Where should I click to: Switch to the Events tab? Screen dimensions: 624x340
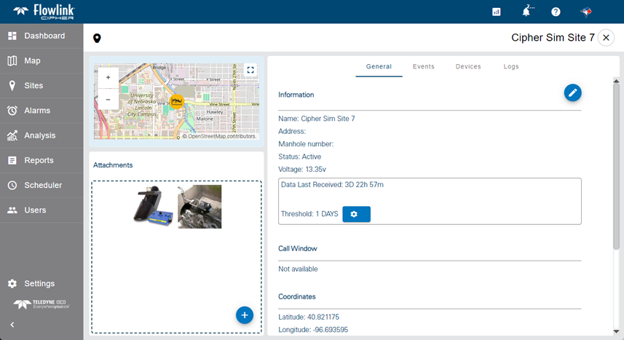[x=423, y=66]
